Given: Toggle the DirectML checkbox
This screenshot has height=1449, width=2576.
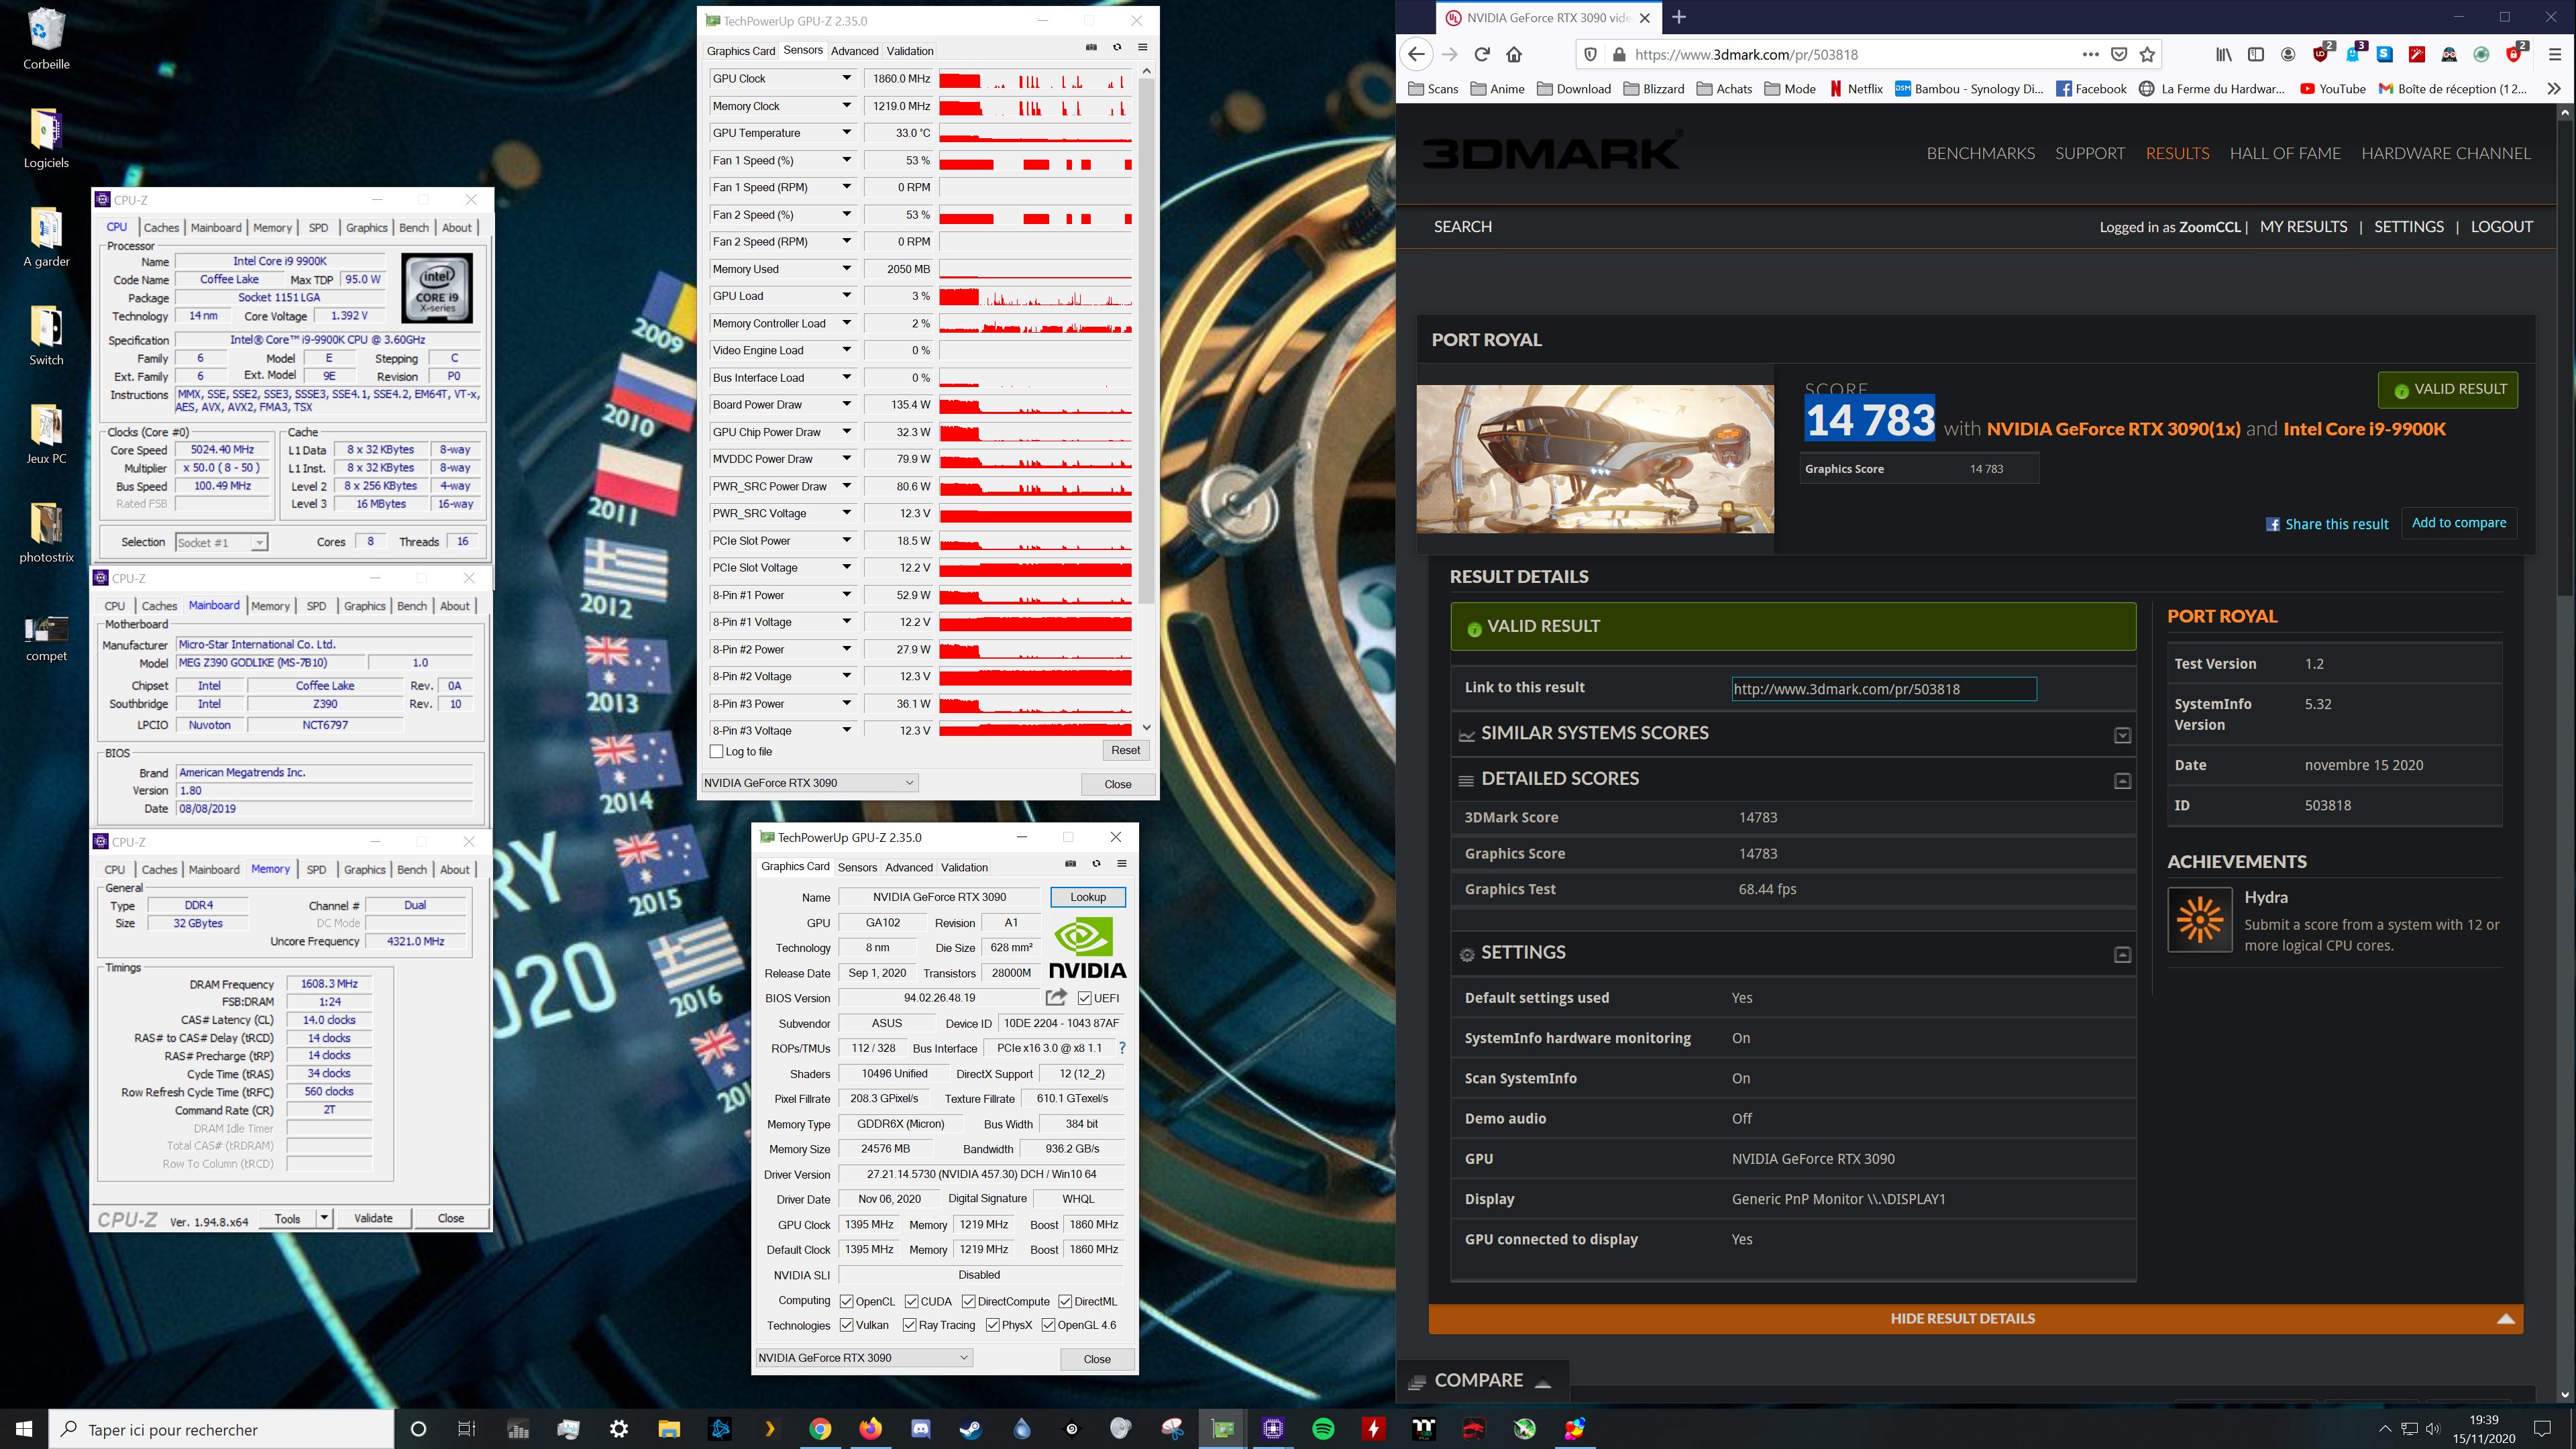Looking at the screenshot, I should coord(1066,1301).
